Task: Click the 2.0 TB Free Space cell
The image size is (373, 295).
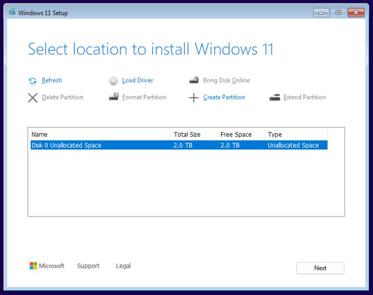Action: tap(230, 145)
